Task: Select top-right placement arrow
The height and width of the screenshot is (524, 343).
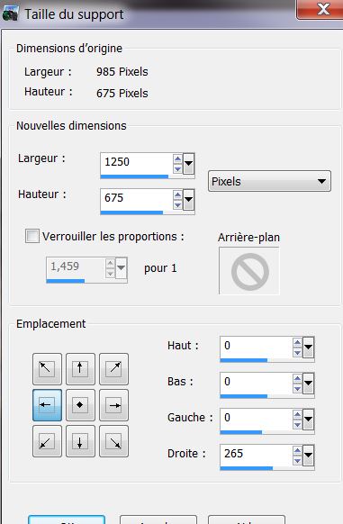Action: click(113, 369)
